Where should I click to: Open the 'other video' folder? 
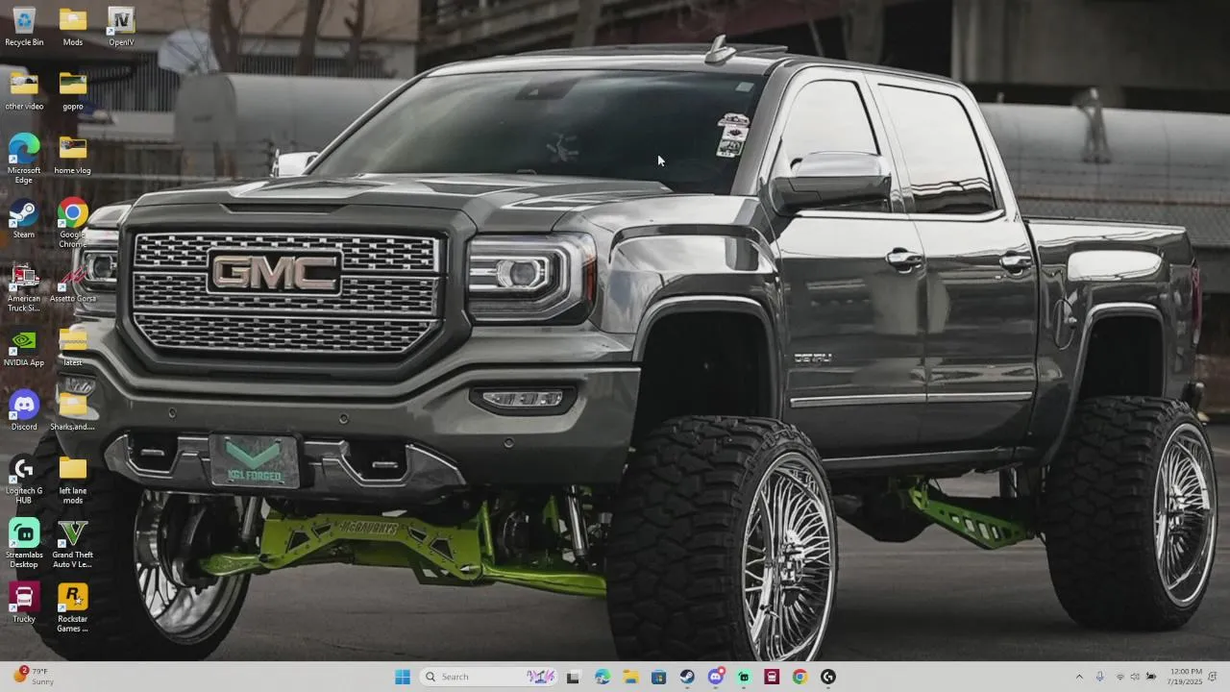coord(24,90)
